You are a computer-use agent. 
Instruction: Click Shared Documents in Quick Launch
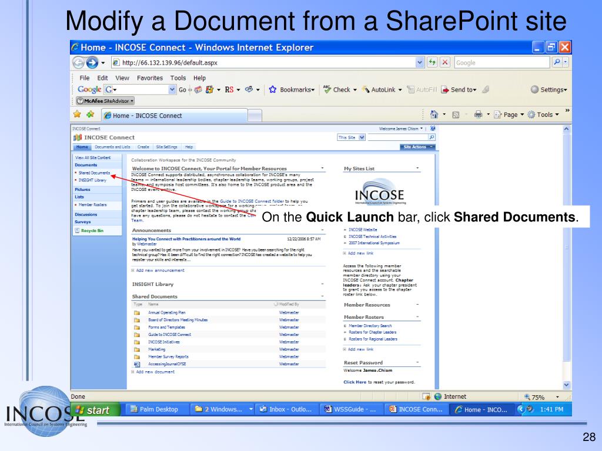94,173
